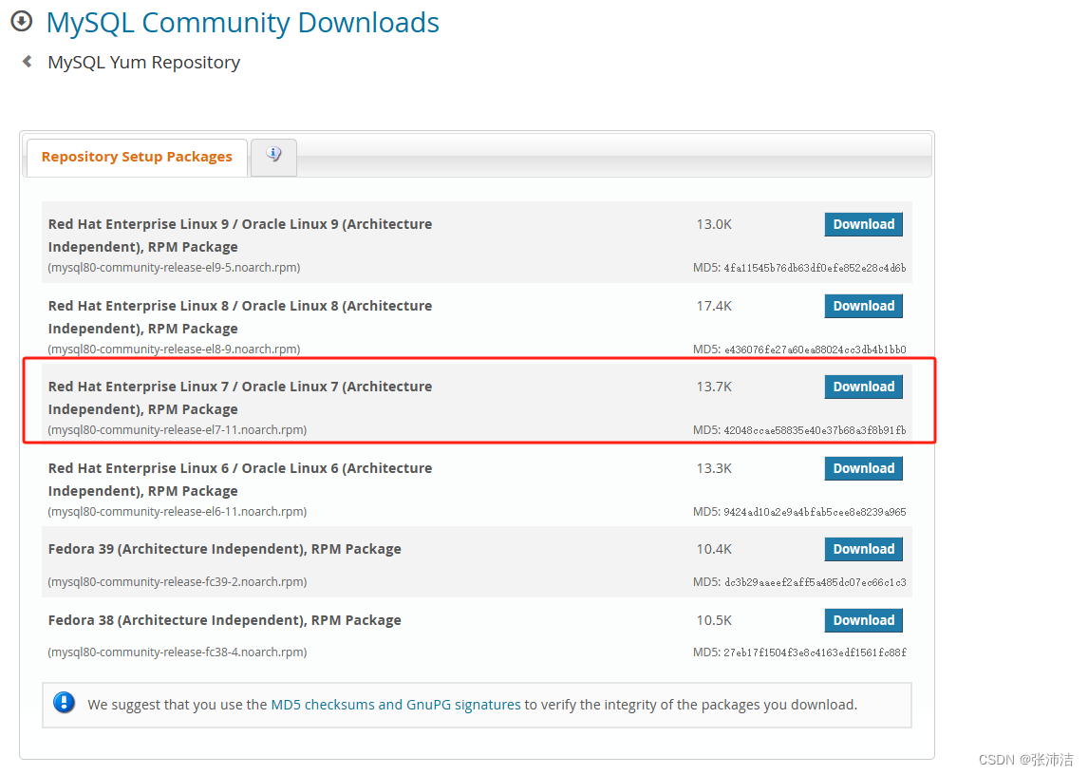Click the Fedora 38 package title
Screen dimensions: 1088x775
[x=225, y=620]
